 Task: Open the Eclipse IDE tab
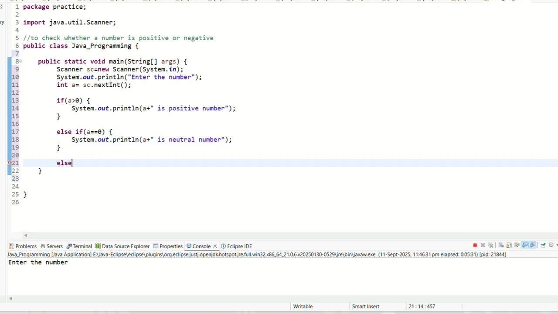tap(236, 246)
